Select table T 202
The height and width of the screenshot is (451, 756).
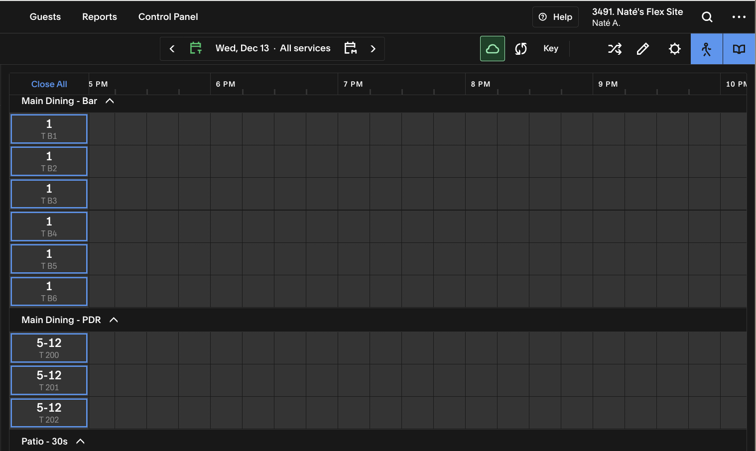pos(49,413)
